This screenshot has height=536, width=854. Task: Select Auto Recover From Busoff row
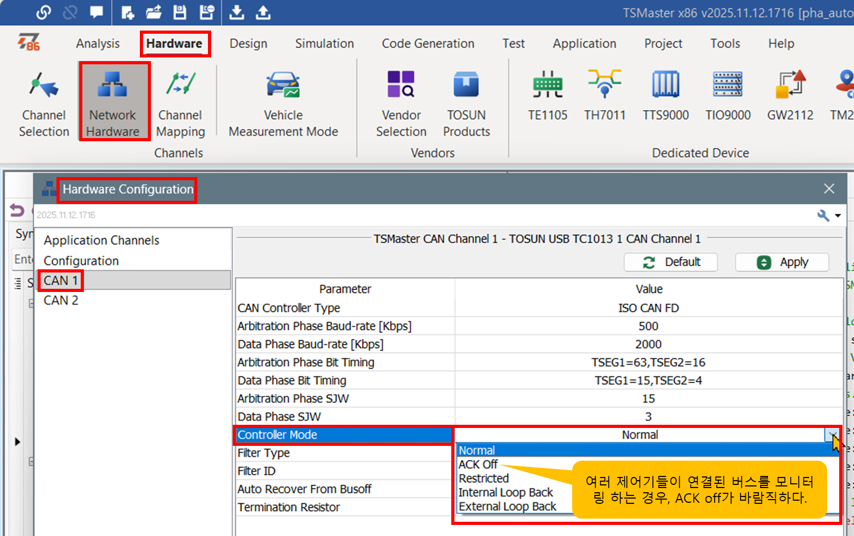click(x=344, y=489)
